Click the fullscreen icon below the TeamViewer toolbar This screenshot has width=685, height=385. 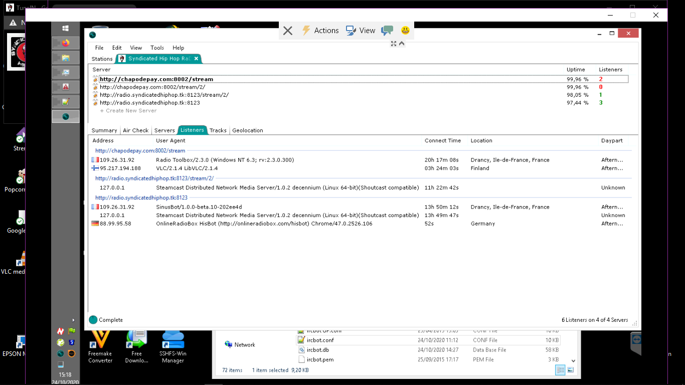pyautogui.click(x=394, y=44)
